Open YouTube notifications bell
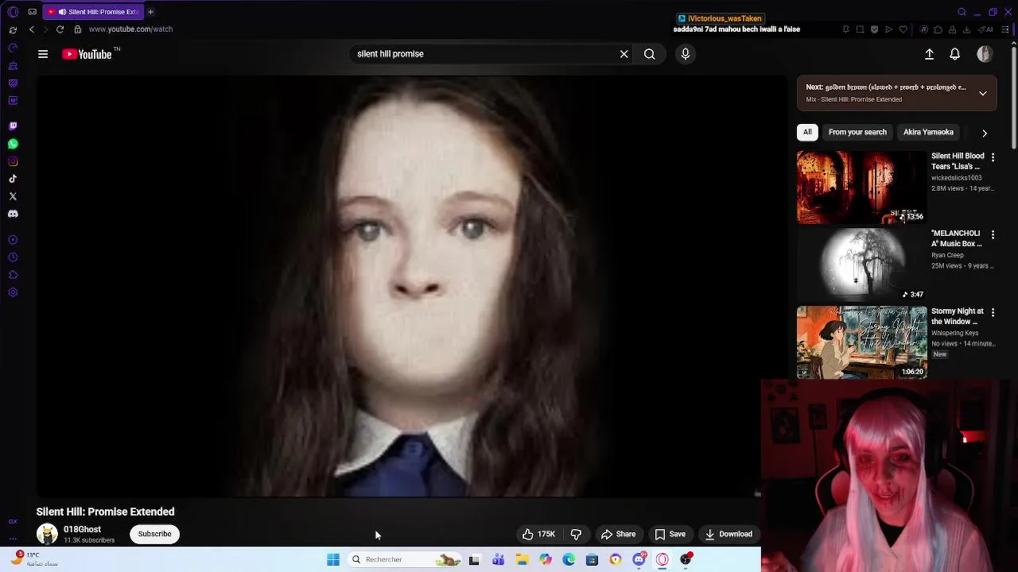The height and width of the screenshot is (572, 1018). coord(954,54)
